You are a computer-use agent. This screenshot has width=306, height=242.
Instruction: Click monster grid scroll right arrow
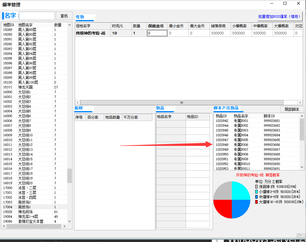tap(300, 103)
